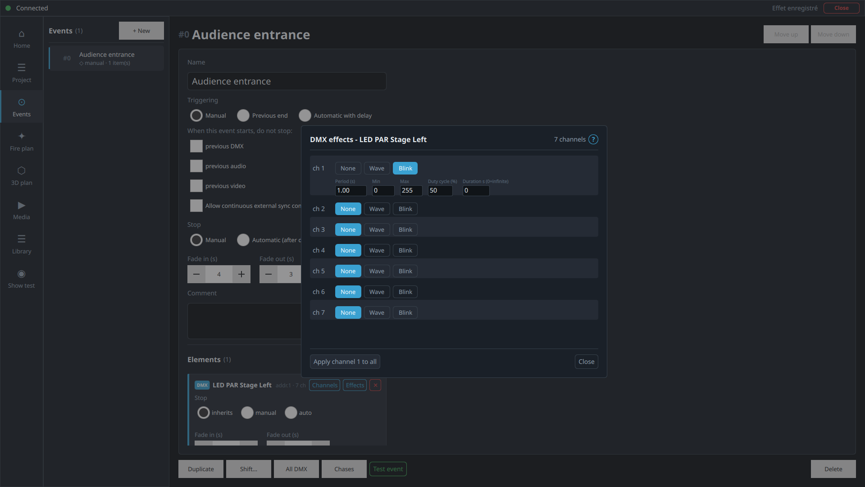Toggle Allow continuous external sync checkbox
Image resolution: width=865 pixels, height=487 pixels.
click(196, 206)
